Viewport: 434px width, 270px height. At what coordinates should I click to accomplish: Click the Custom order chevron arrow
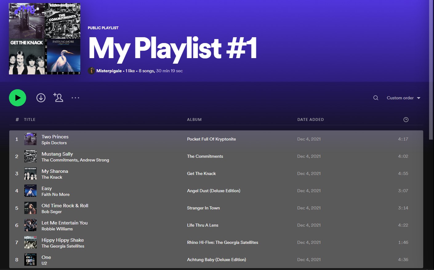pyautogui.click(x=419, y=98)
